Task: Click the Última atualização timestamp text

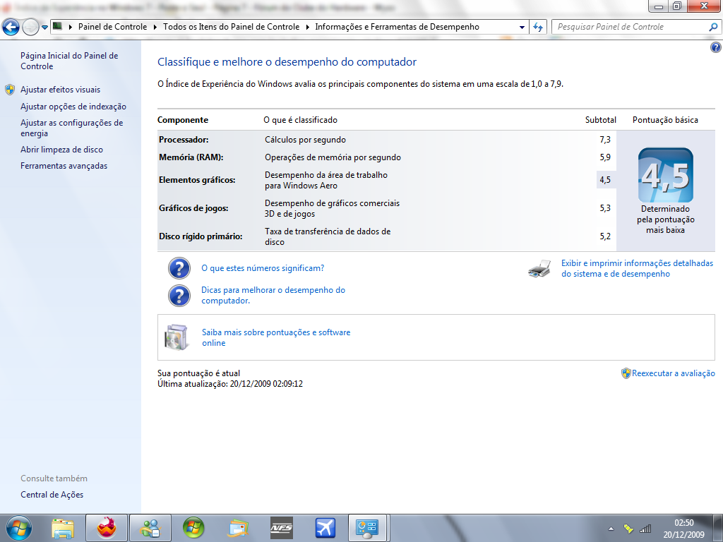Action: coord(230,384)
